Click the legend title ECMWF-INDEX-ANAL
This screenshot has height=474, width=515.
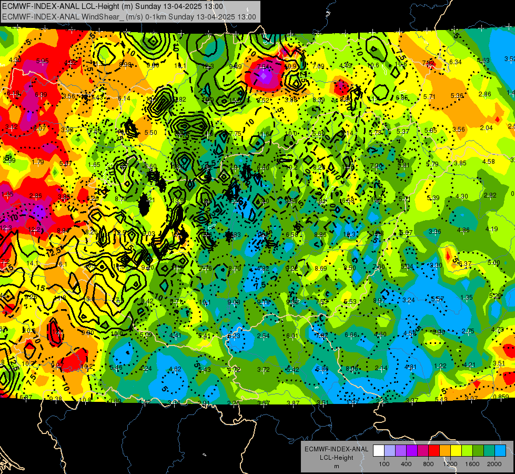pos(337,449)
